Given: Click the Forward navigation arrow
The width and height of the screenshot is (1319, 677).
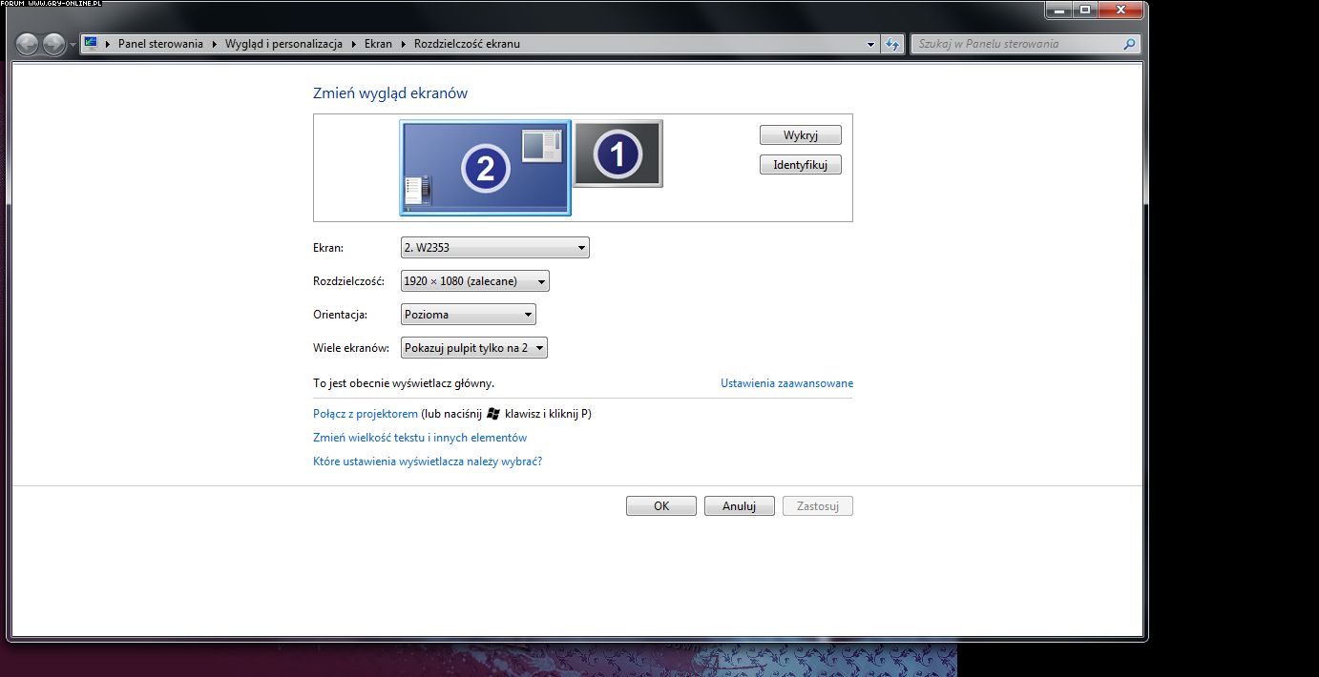Looking at the screenshot, I should click(53, 44).
